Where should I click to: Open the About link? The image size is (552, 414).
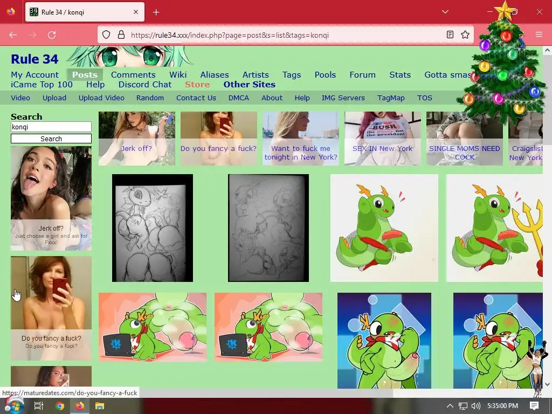[x=272, y=98]
